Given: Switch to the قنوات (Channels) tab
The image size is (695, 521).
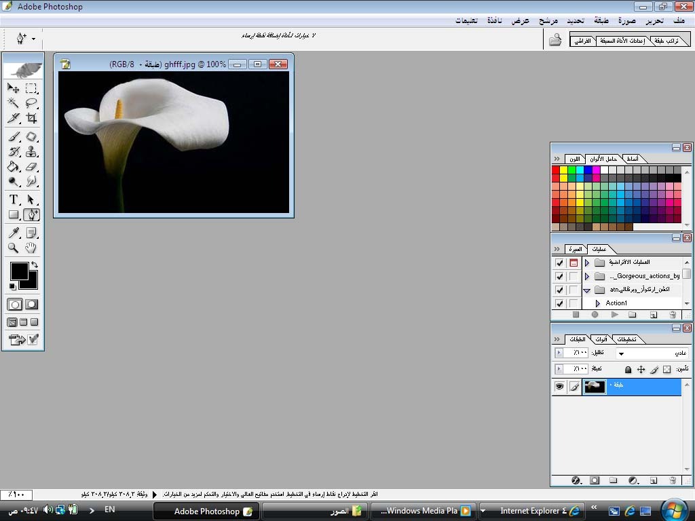Looking at the screenshot, I should pyautogui.click(x=600, y=339).
